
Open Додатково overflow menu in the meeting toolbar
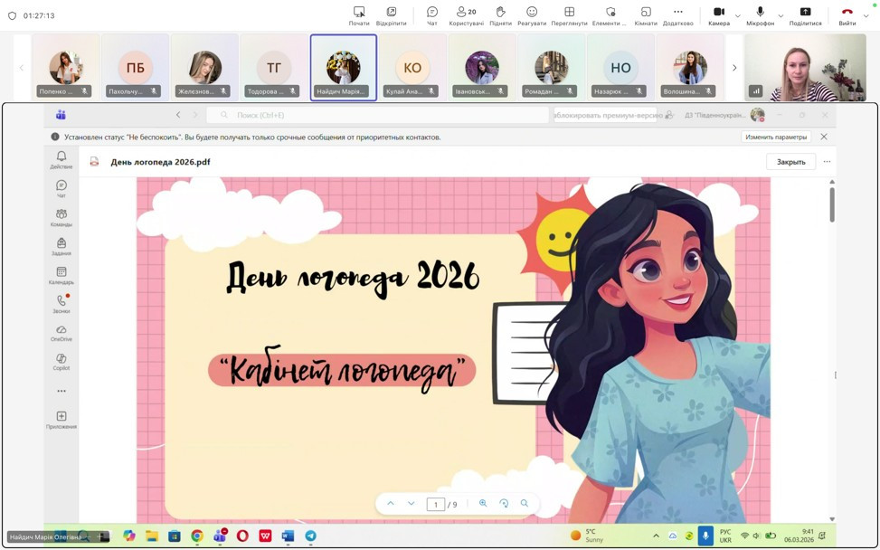click(x=677, y=13)
